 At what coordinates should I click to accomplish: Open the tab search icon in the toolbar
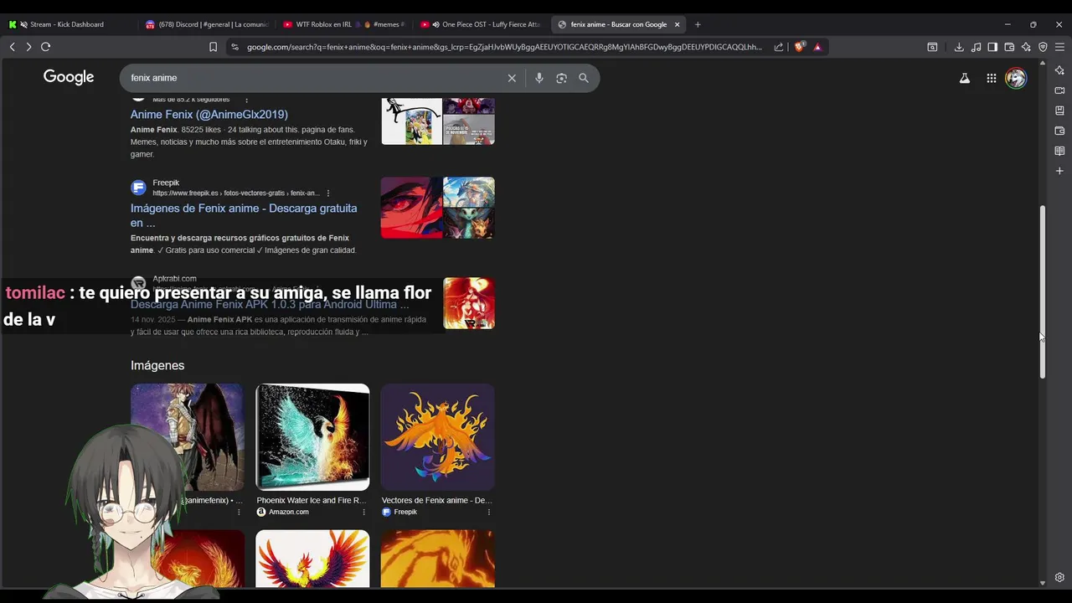[932, 47]
